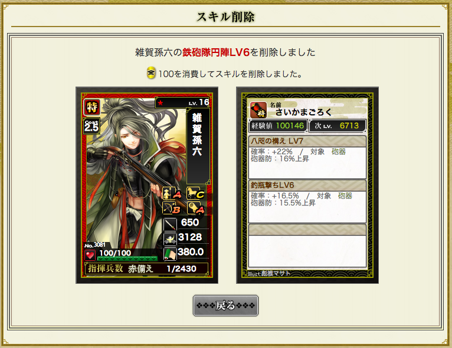This screenshot has height=348, width=452.
Task: Click the cavalry horse aptitude C icon
Action: 196,193
